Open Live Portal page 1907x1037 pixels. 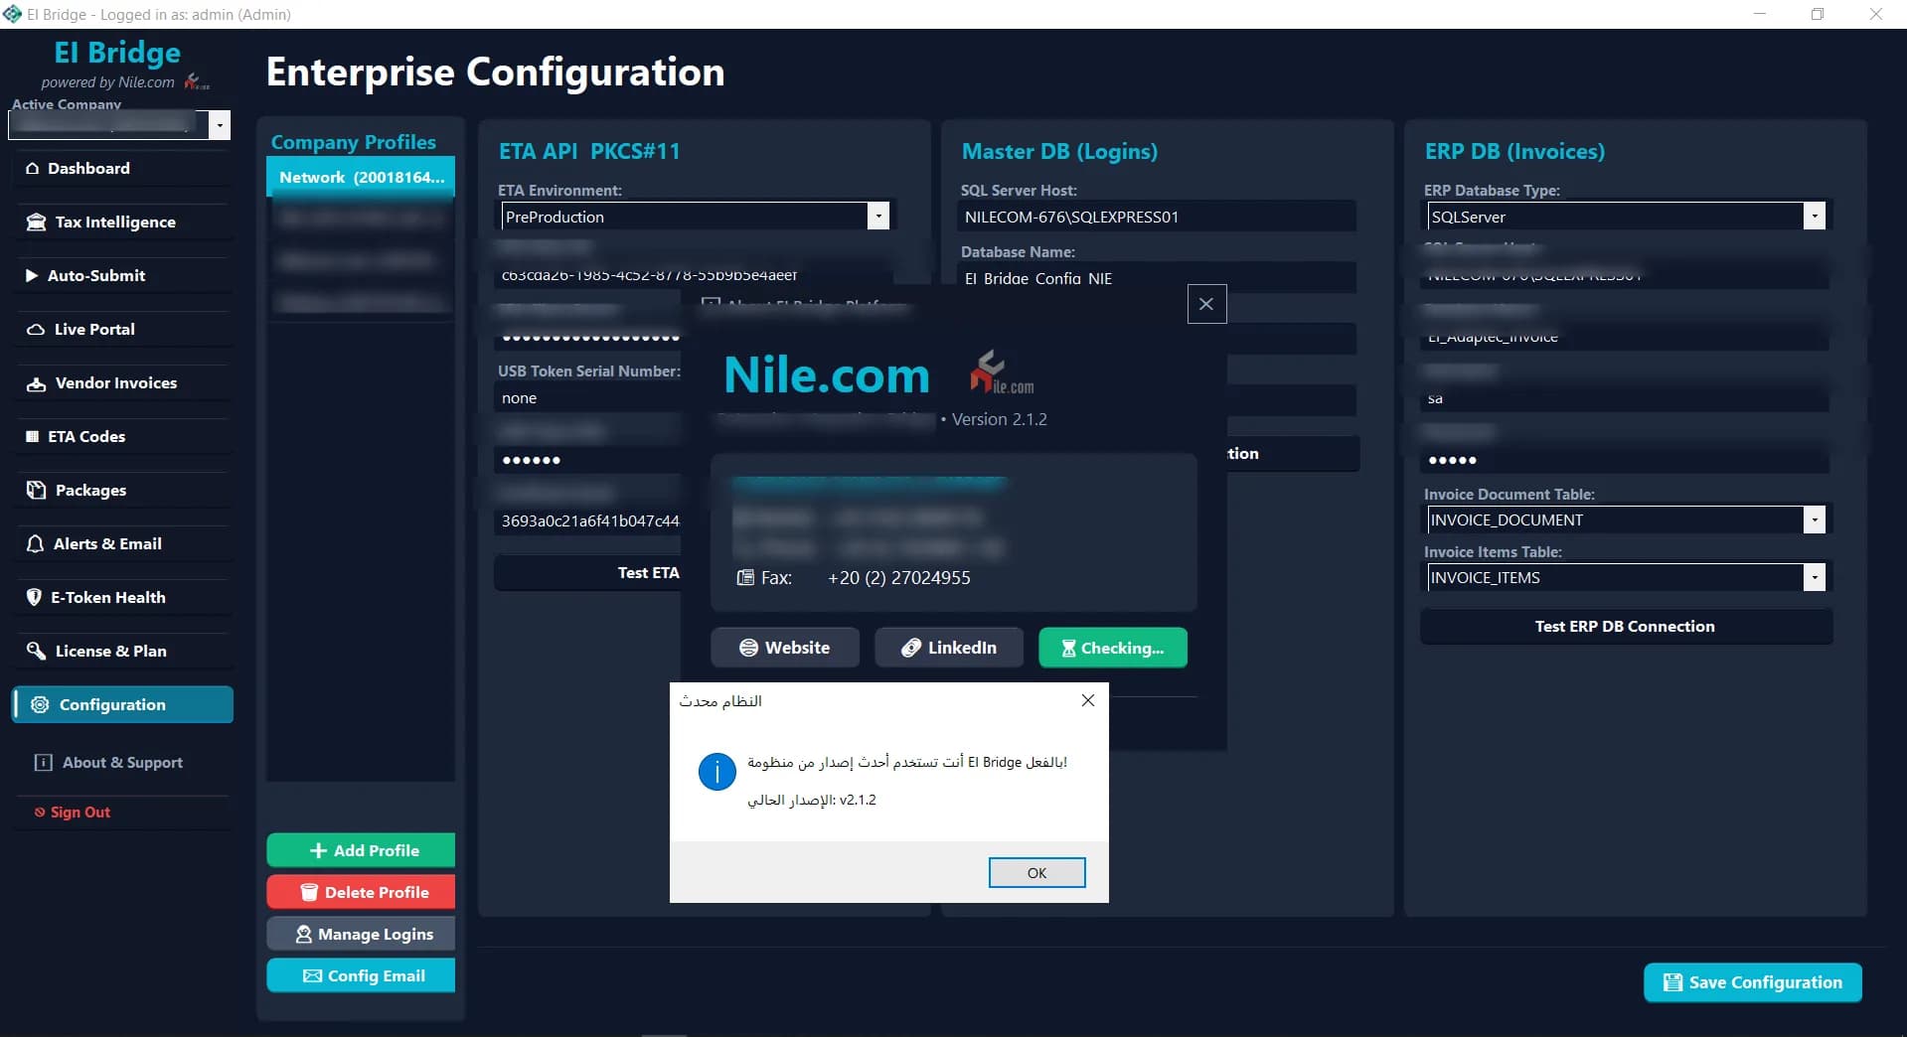(123, 329)
